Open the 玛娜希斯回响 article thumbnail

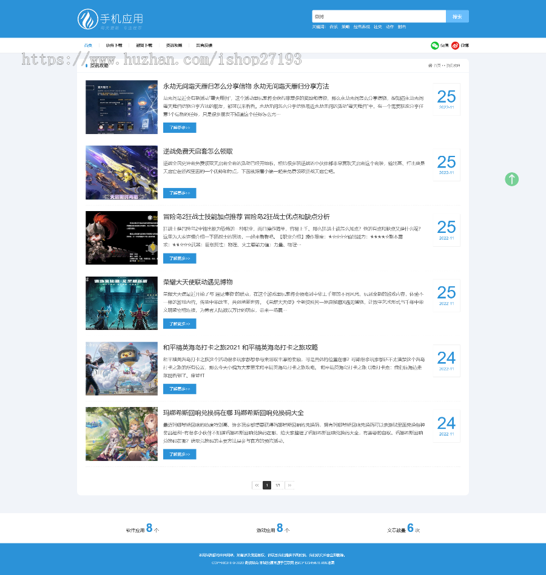122,434
